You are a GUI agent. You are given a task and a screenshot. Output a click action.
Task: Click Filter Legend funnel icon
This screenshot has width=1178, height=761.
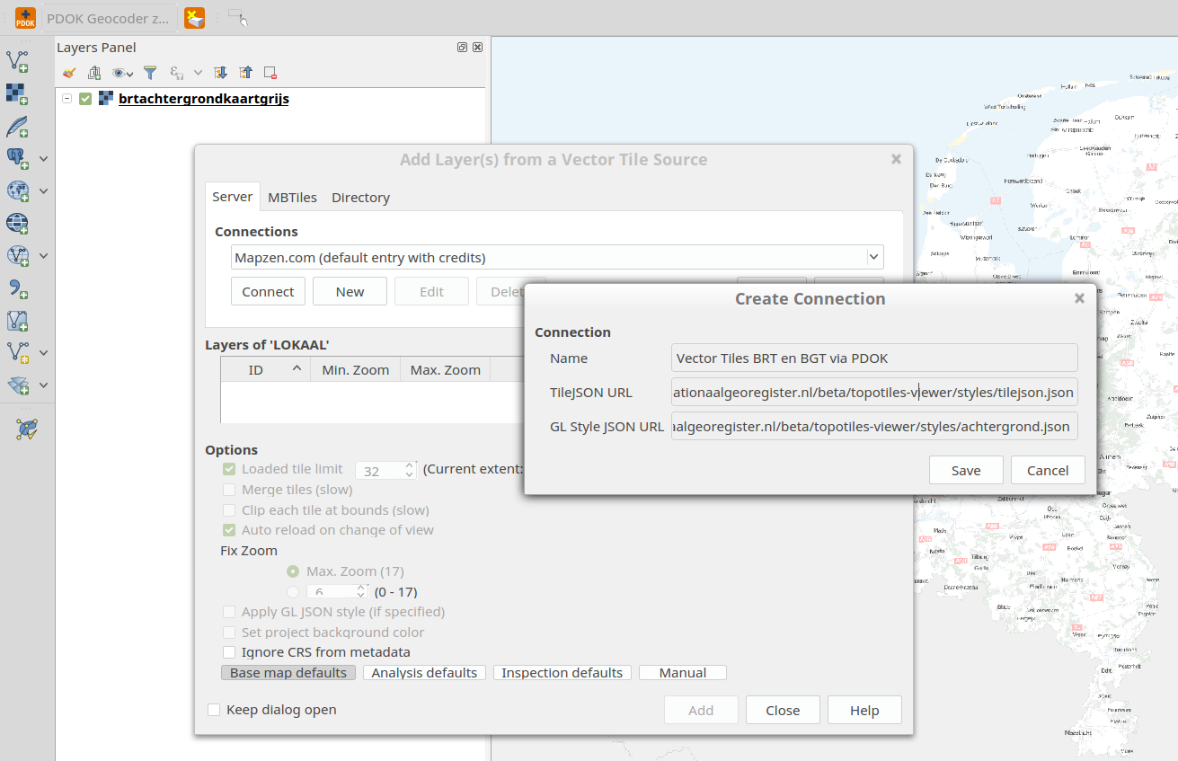pyautogui.click(x=150, y=73)
